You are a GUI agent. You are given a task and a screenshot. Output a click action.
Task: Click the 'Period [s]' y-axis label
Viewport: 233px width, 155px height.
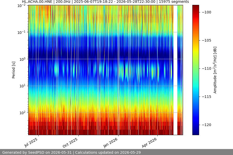(13, 70)
